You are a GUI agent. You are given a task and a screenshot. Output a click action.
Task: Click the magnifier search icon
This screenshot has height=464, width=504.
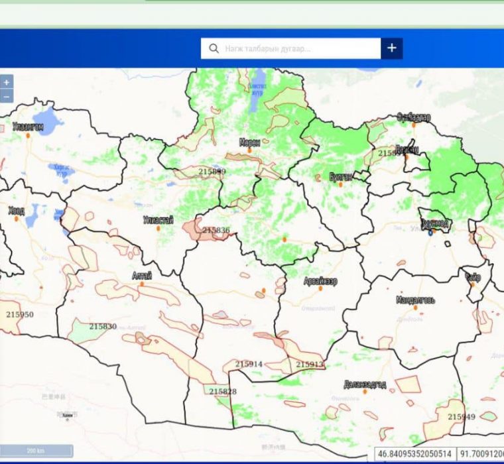coord(214,48)
